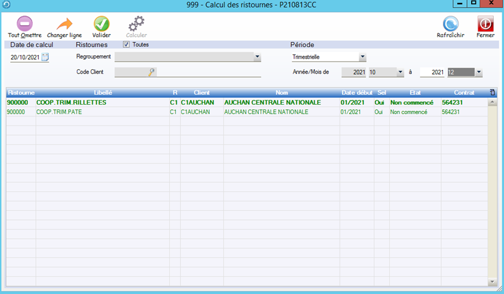Select the COOP.TRIM.RILLETTES row
The height and width of the screenshot is (294, 504).
pyautogui.click(x=72, y=102)
